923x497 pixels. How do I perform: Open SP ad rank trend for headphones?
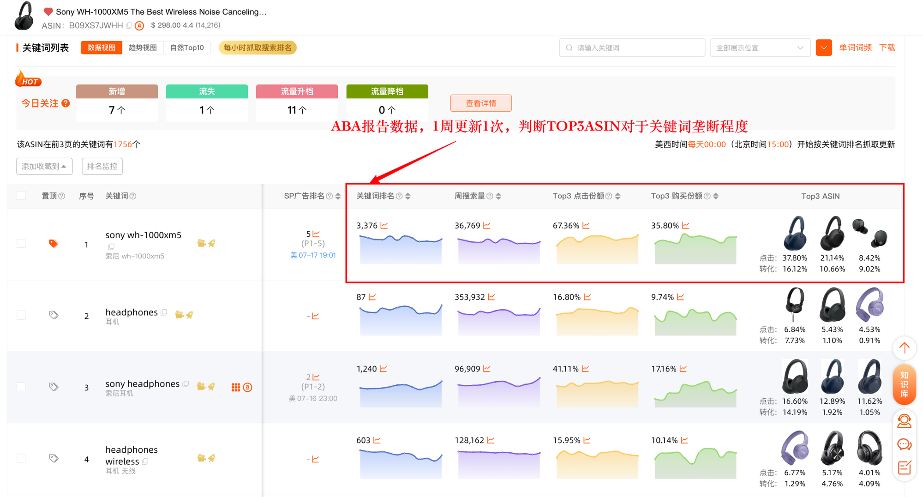pos(316,316)
